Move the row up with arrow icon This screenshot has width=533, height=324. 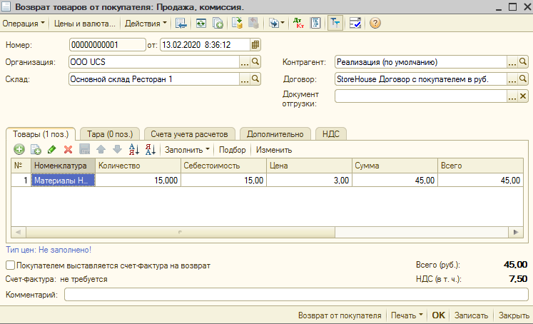point(101,150)
